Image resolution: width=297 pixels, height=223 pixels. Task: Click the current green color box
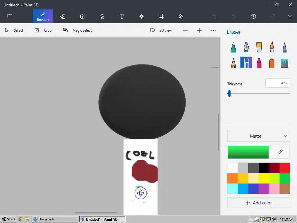(x=248, y=152)
